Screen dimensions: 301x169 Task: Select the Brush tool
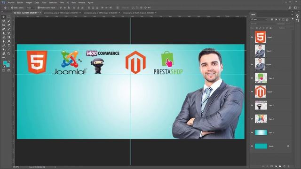tap(9, 29)
